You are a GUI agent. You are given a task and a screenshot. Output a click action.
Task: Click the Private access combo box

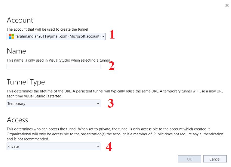54,146
